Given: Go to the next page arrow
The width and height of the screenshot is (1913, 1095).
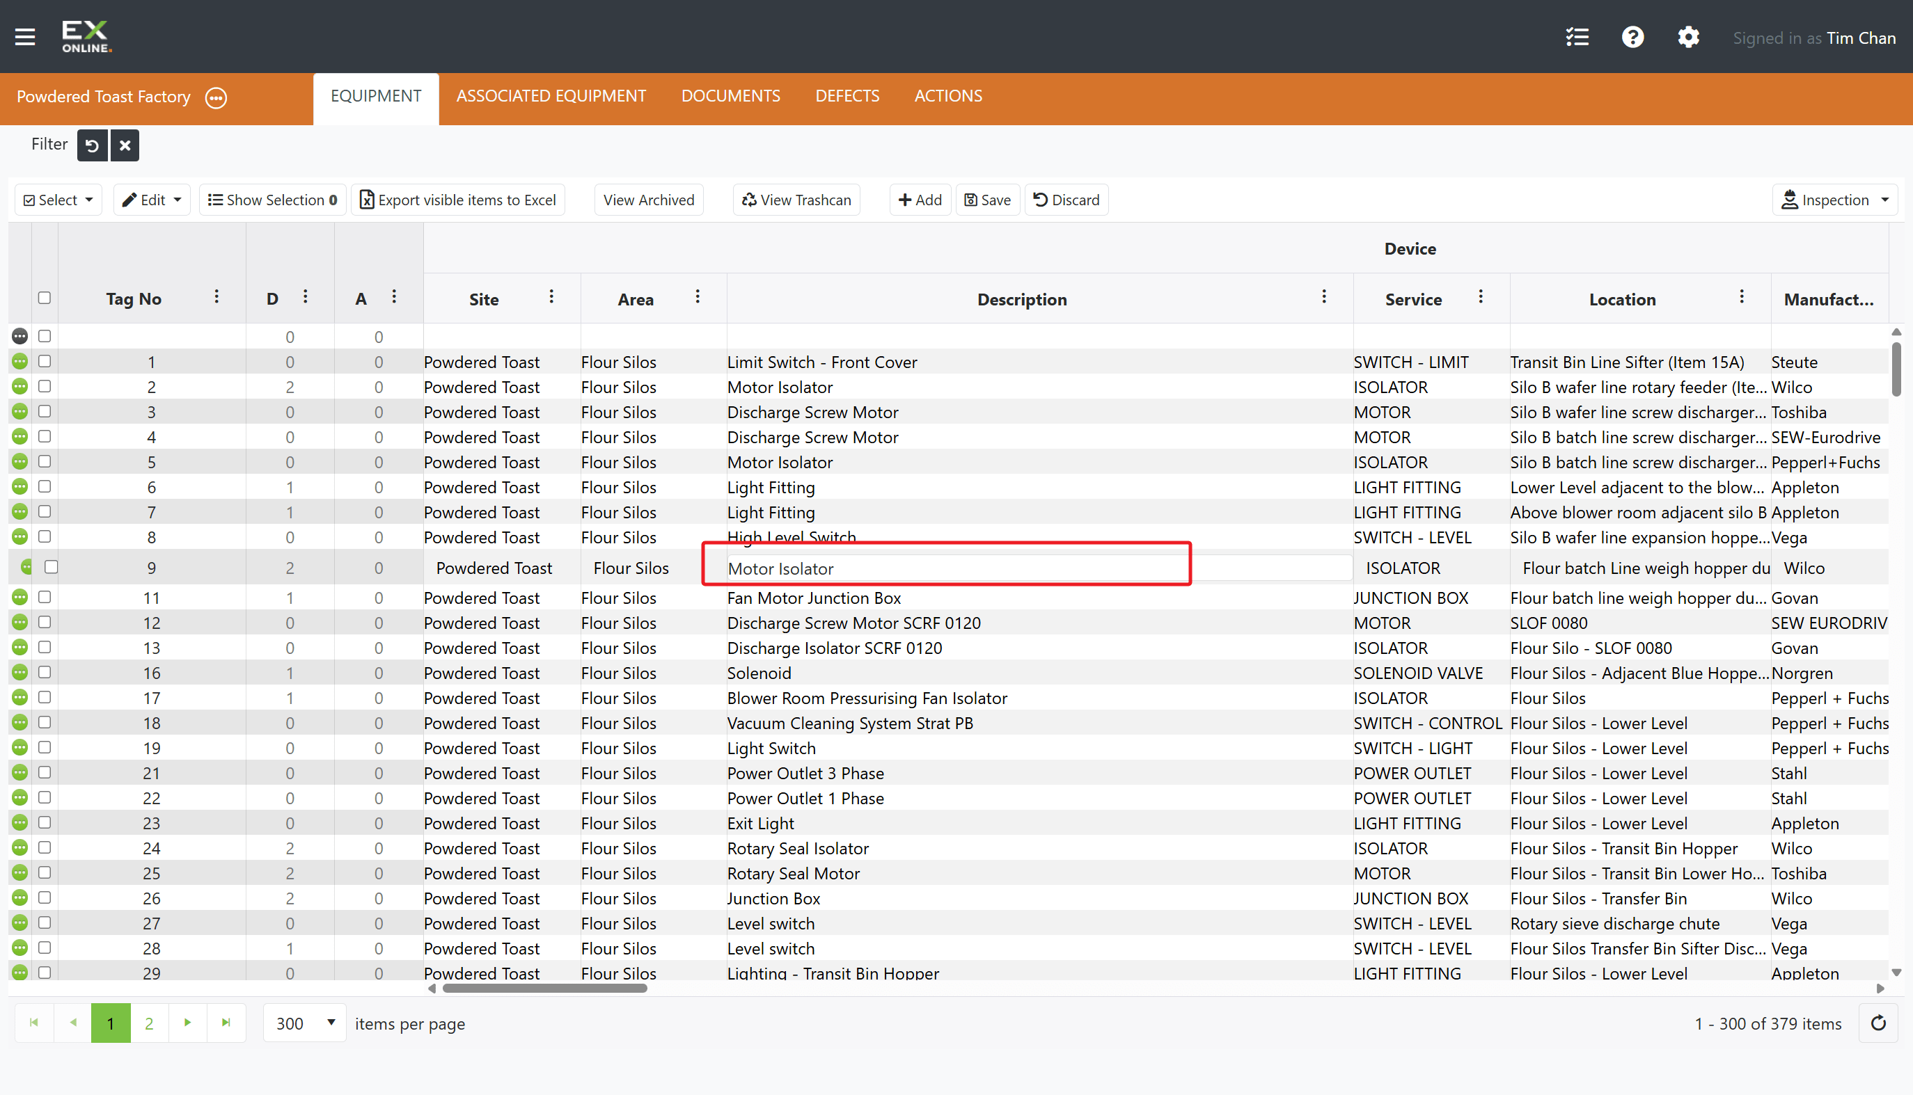Looking at the screenshot, I should point(187,1023).
